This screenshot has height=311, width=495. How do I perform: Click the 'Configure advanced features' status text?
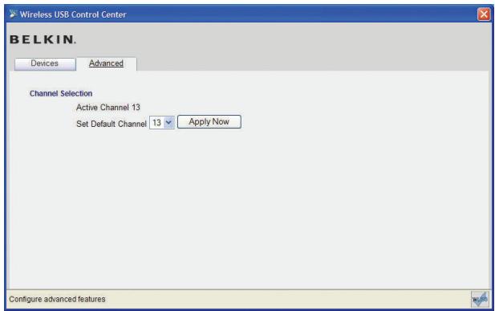[57, 299]
